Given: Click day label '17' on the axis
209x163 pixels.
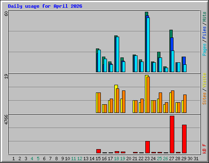Looking at the screenshot, I should pos(110,159).
